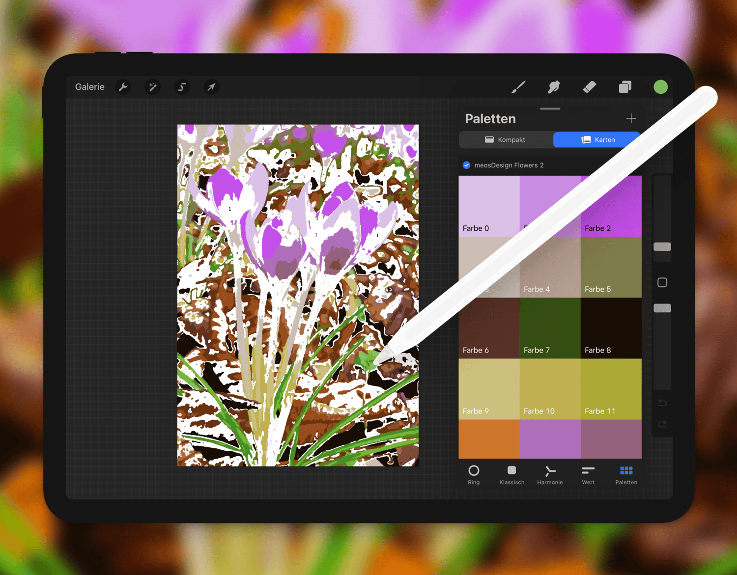Open the Klassisch color mode
Viewport: 737px width, 575px height.
click(511, 475)
